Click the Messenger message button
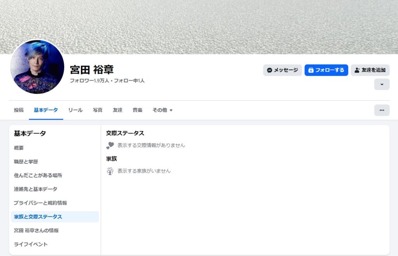The width and height of the screenshot is (398, 256). pos(282,70)
